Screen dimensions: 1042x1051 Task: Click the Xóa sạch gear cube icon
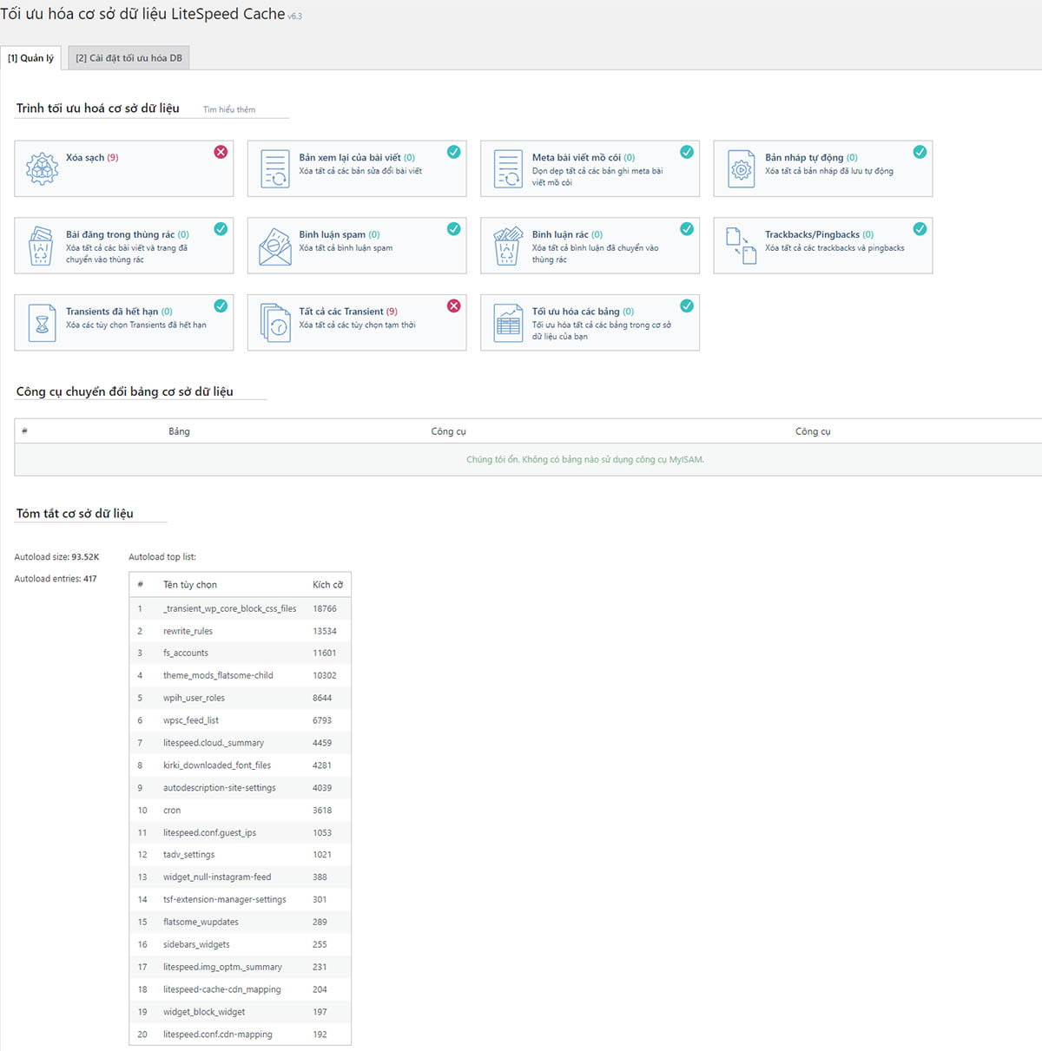42,168
